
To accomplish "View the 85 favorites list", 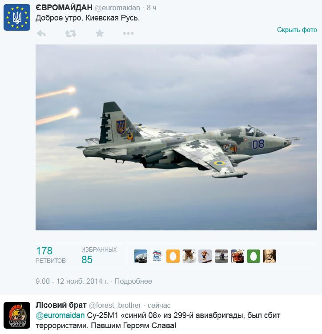I will [99, 255].
